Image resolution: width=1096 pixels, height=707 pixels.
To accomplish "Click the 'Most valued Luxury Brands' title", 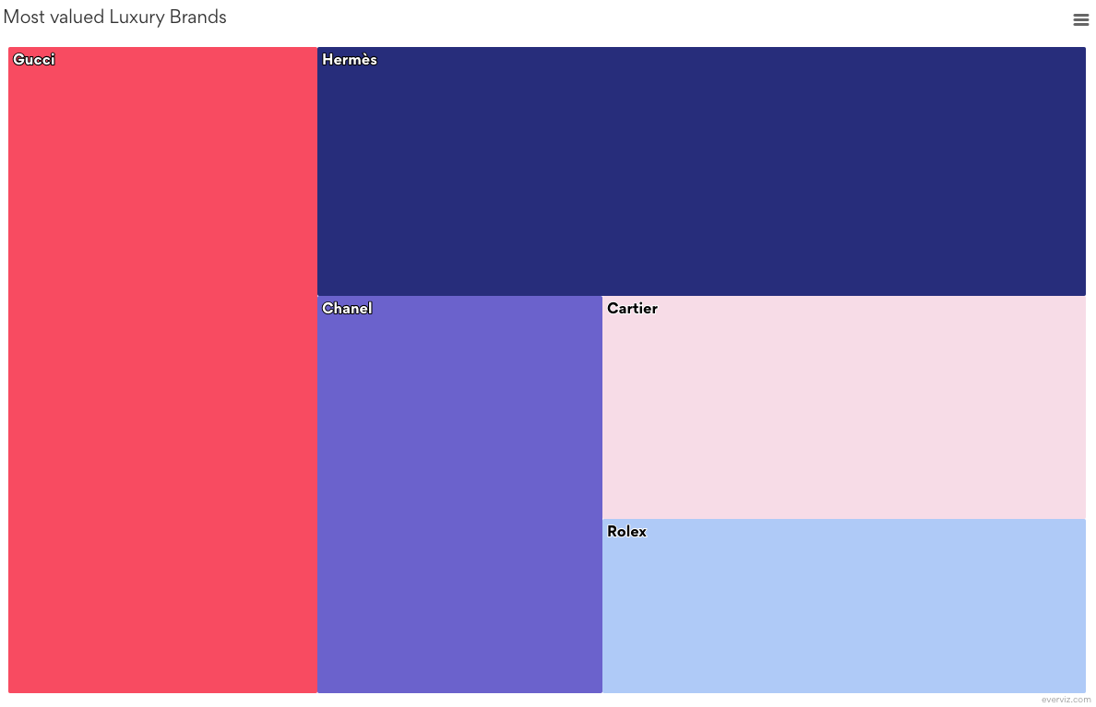I will point(114,17).
